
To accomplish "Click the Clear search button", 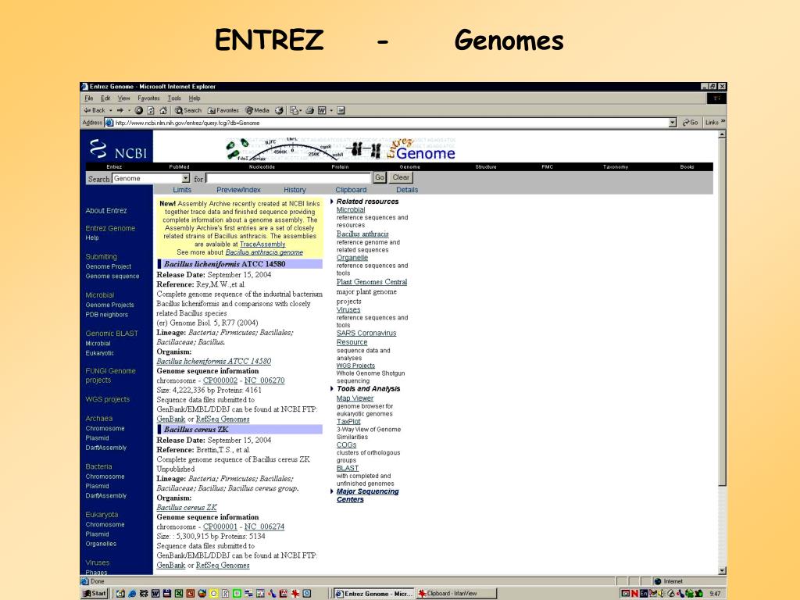I will (x=401, y=177).
